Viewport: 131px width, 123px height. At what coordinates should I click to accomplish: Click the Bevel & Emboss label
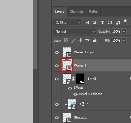(91, 94)
